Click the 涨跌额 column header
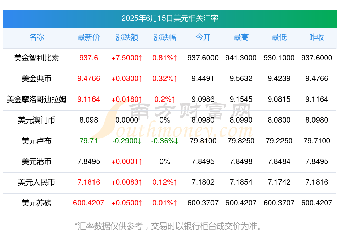The width and height of the screenshot is (340, 237). click(126, 37)
